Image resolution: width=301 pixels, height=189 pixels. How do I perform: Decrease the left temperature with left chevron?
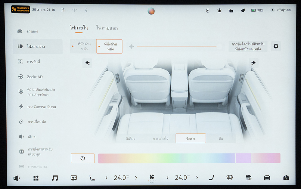(107, 178)
